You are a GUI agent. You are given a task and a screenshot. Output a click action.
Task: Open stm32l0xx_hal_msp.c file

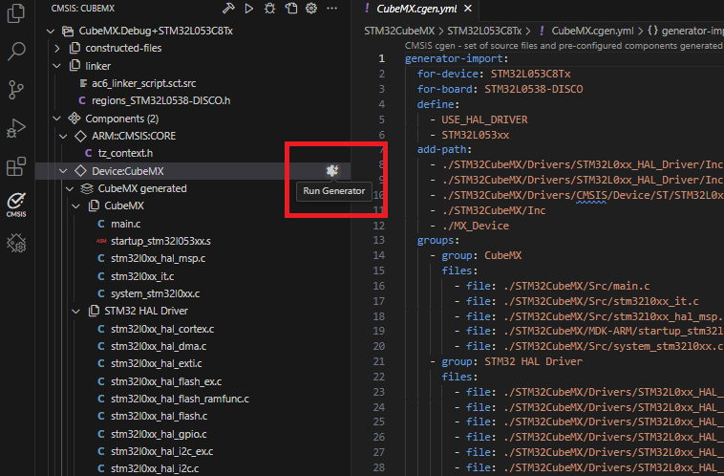pyautogui.click(x=158, y=258)
